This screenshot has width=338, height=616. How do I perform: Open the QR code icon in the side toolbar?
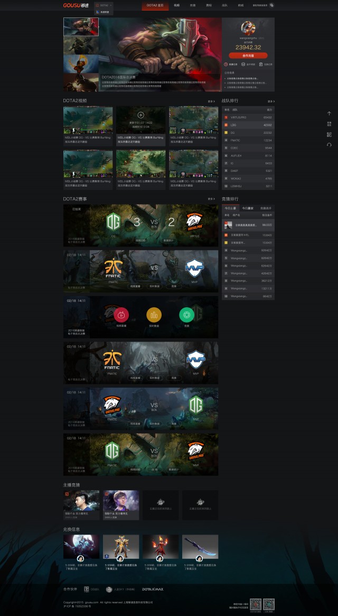pyautogui.click(x=329, y=134)
